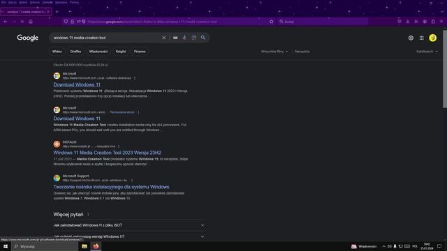The height and width of the screenshot is (251, 447).
Task: Select the Wideo filter tab
Action: (x=57, y=52)
